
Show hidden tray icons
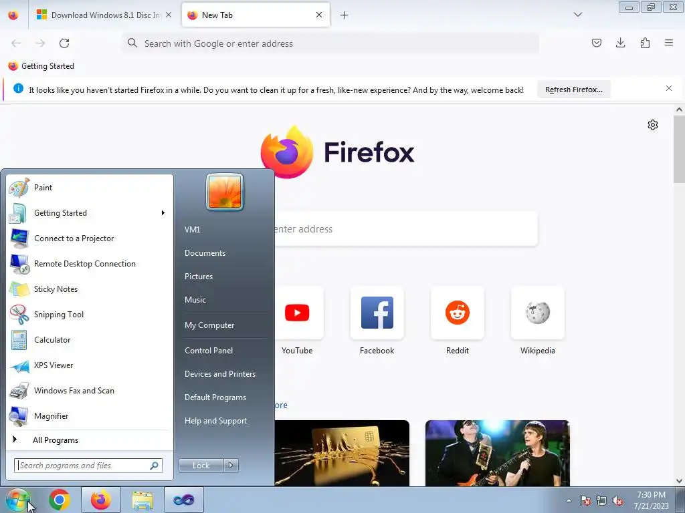point(569,500)
